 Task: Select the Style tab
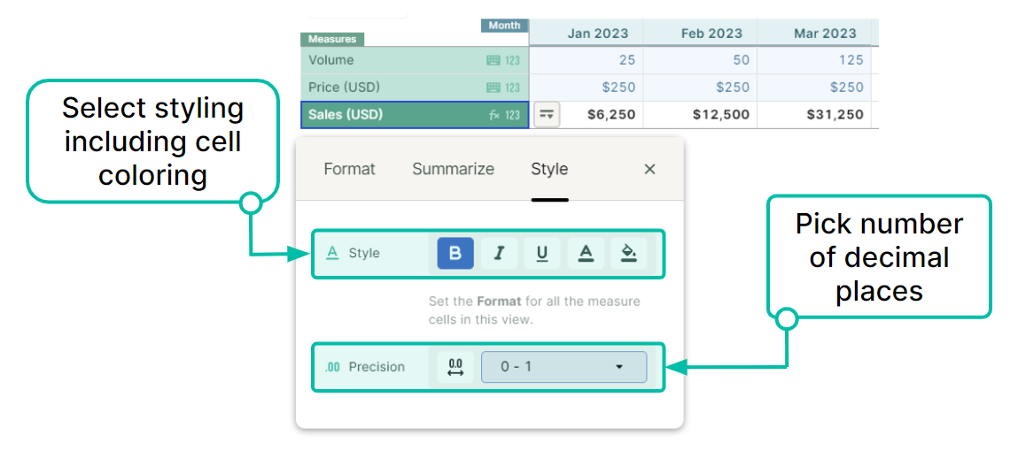(549, 169)
